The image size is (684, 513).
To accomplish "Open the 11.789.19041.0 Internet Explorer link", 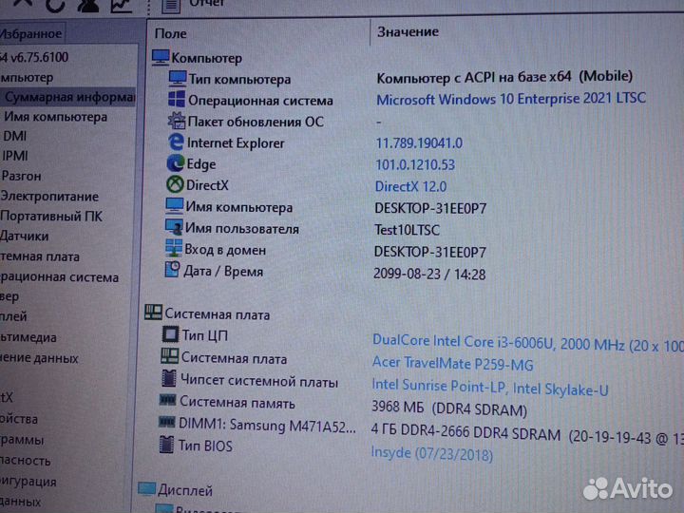I will [419, 143].
